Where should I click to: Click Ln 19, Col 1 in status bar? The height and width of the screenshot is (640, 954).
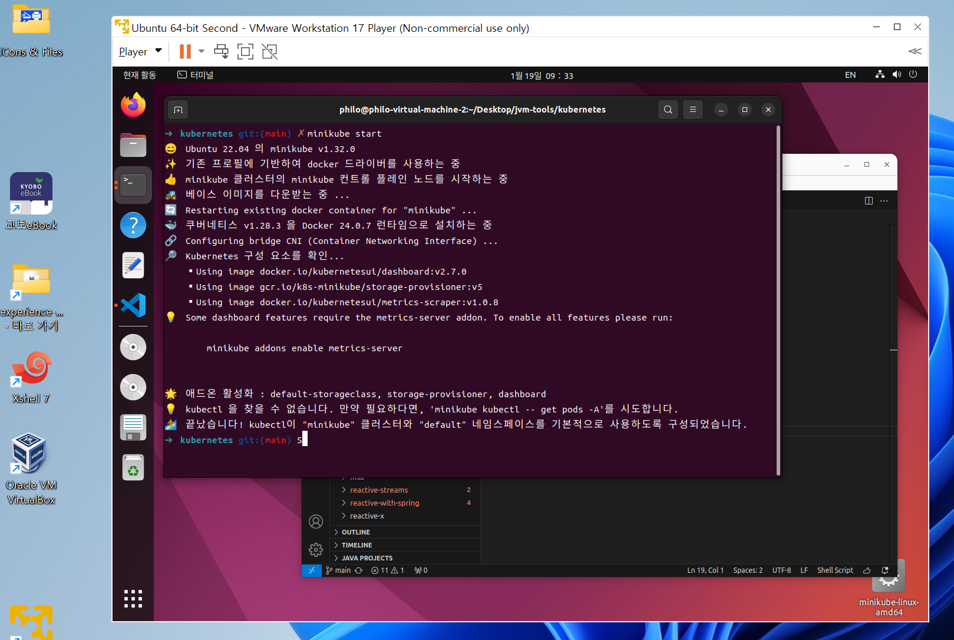coord(705,570)
